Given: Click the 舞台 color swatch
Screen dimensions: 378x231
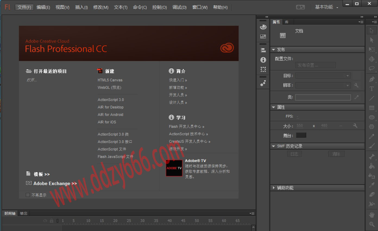Looking at the screenshot, I should pyautogui.click(x=301, y=135).
